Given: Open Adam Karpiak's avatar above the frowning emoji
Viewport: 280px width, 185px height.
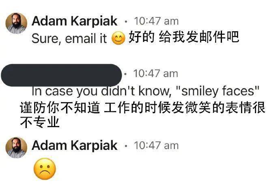Looking at the screenshot, I should pos(16,147).
